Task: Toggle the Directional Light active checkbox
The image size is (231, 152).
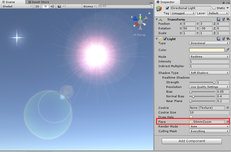Action: (167, 8)
